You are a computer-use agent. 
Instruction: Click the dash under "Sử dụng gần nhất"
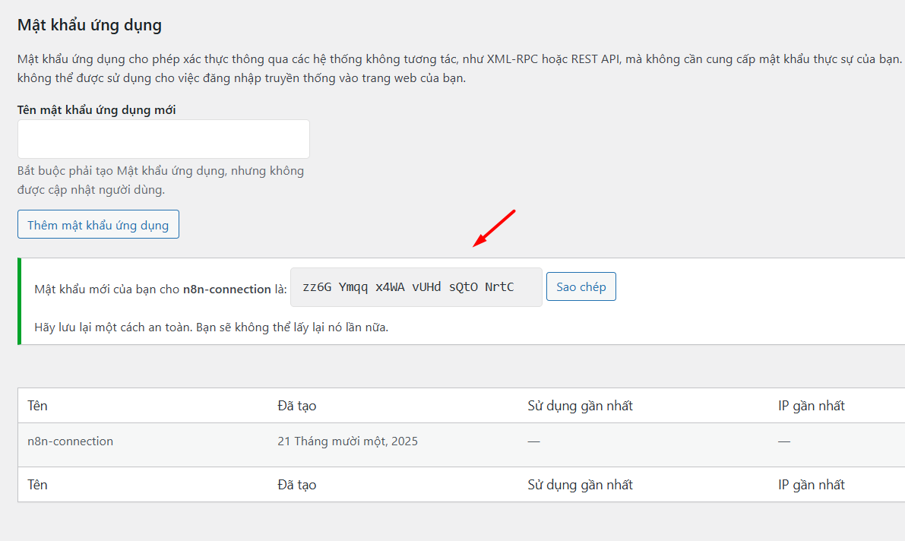pyautogui.click(x=533, y=441)
